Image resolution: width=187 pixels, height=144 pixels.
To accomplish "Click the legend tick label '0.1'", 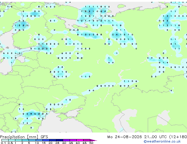I will [3, 143].
